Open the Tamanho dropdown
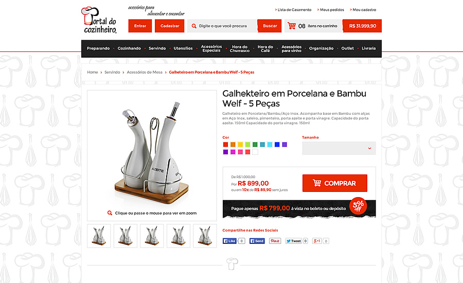The height and width of the screenshot is (283, 463). point(339,148)
